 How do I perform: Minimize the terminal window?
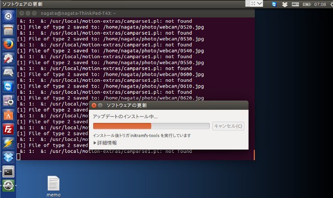tap(28, 13)
